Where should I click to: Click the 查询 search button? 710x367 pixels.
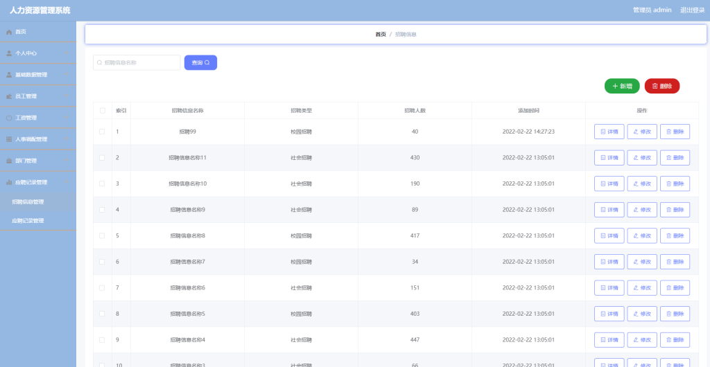pos(200,63)
